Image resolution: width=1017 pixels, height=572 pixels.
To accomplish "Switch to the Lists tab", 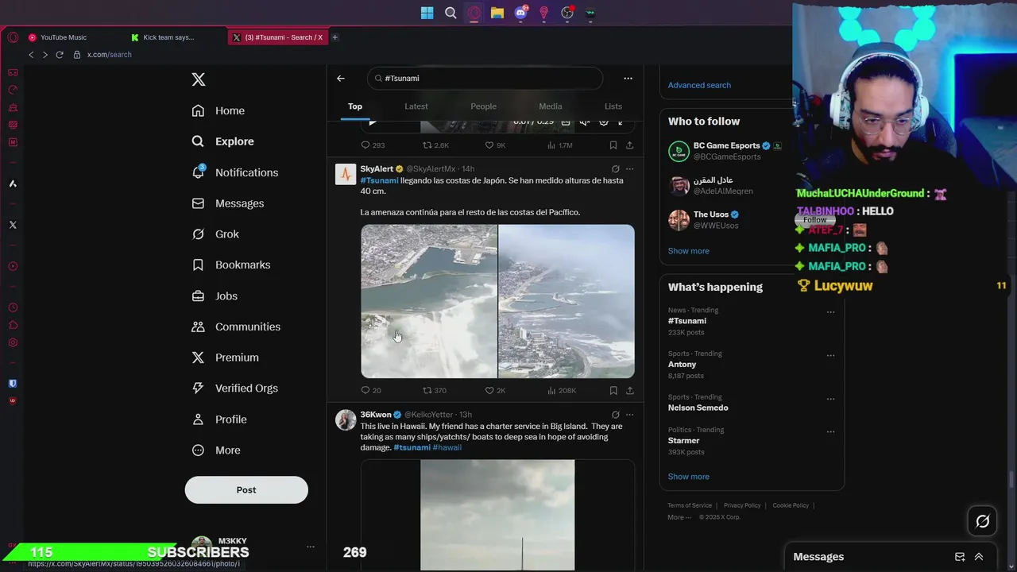I will click(x=613, y=106).
